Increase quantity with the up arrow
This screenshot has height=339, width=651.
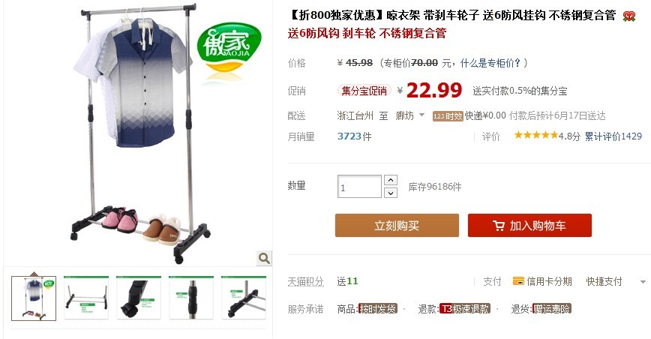(390, 180)
